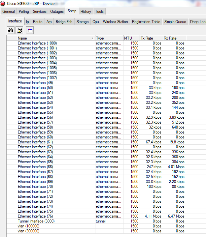Click the red Dude application icon in title bar
206x237 pixels.
click(x=3, y=4)
